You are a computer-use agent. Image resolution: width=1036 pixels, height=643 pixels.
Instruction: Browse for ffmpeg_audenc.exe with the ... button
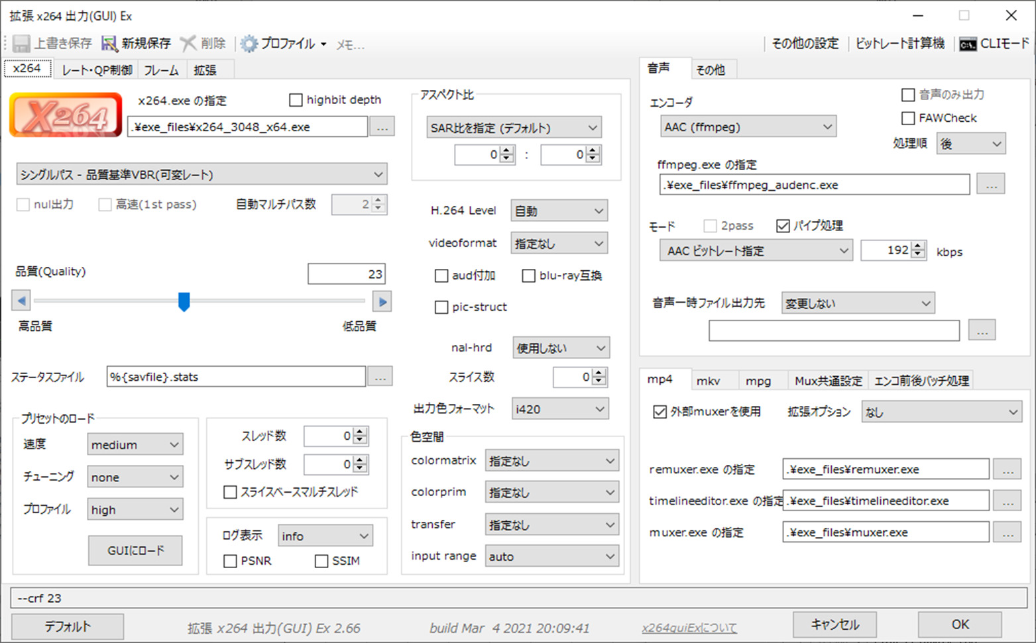(x=991, y=184)
